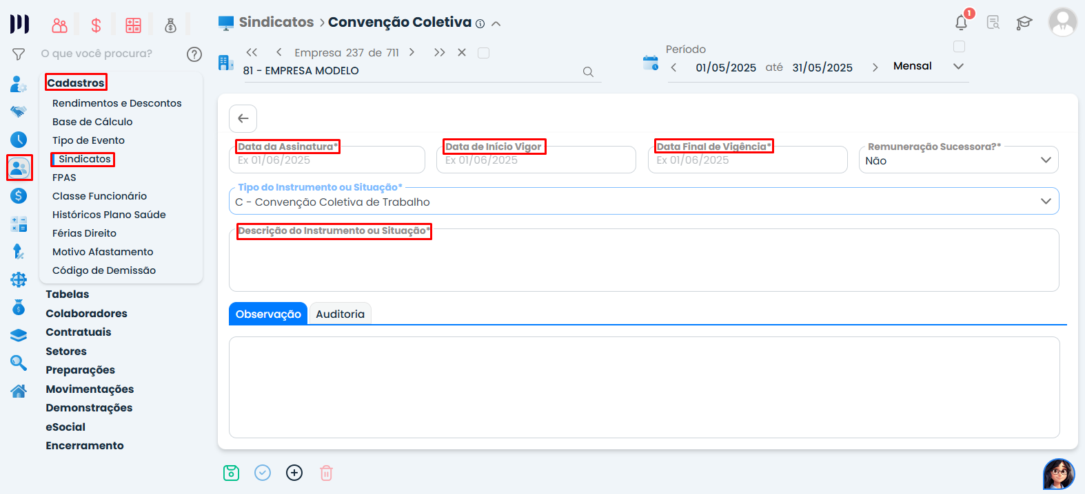
Task: Open Tipo do Instrumento ou Situação dropdown
Action: click(x=644, y=202)
